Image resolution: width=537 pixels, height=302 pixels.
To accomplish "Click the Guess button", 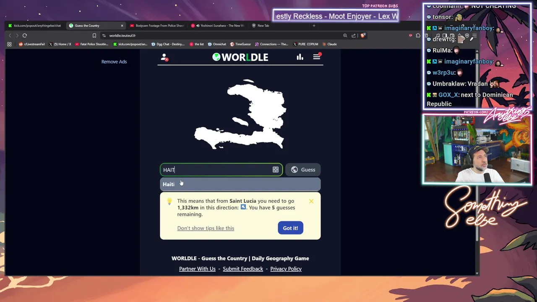I will [303, 169].
